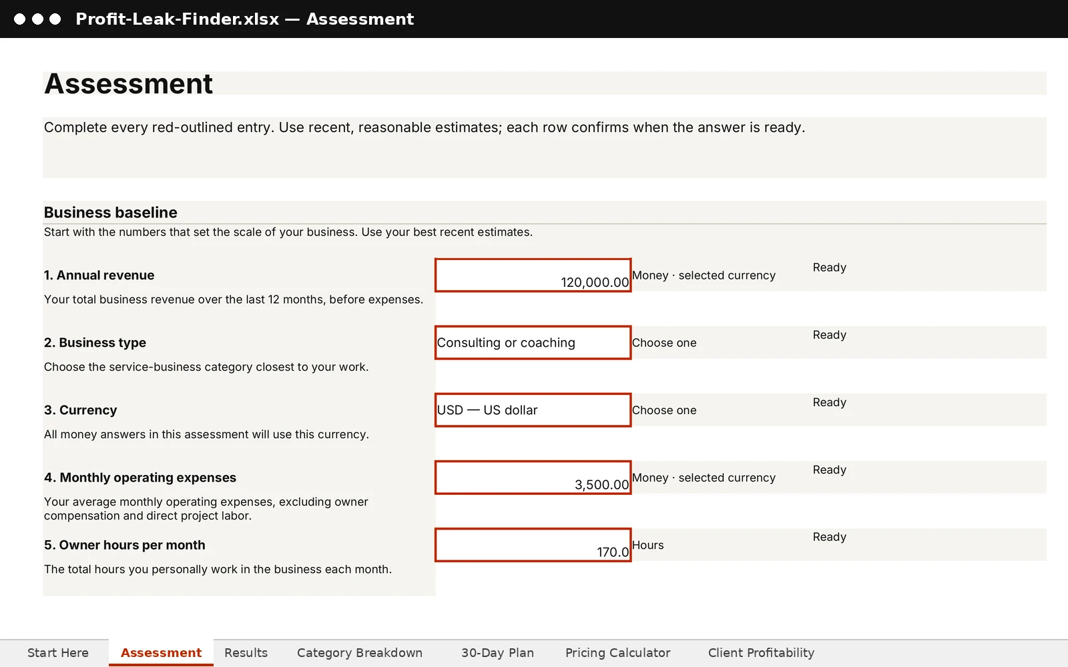Click the Ready status for Annual revenue
Viewport: 1068px width, 667px height.
(829, 267)
